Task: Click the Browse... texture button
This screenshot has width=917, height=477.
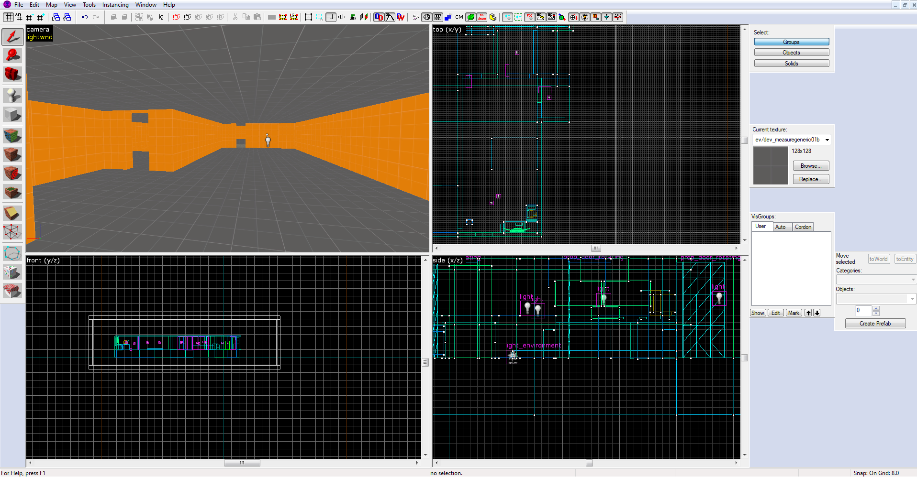Action: (811, 166)
